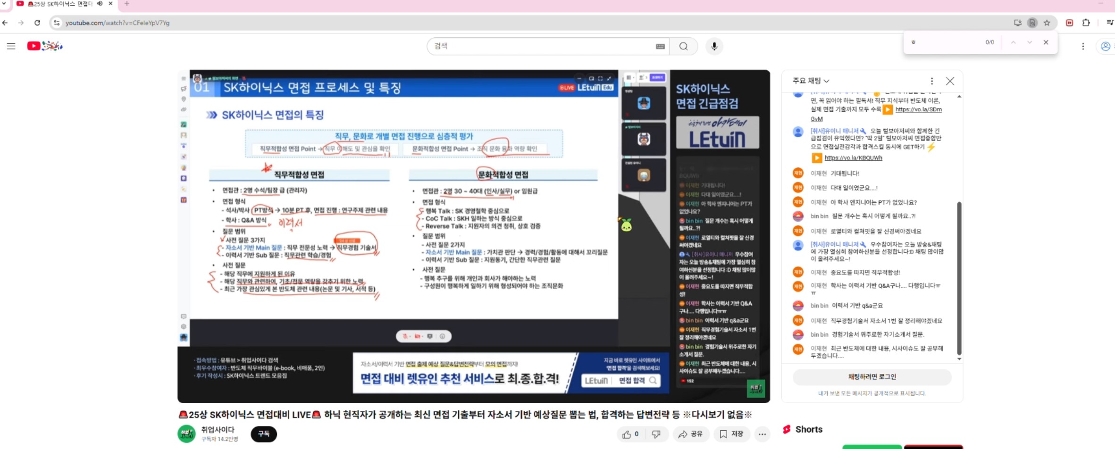
Task: Like the video with thumbs-up
Action: [x=630, y=434]
